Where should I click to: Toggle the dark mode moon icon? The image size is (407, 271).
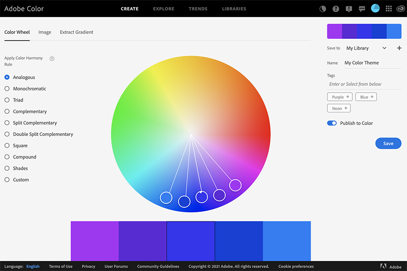tap(322, 9)
